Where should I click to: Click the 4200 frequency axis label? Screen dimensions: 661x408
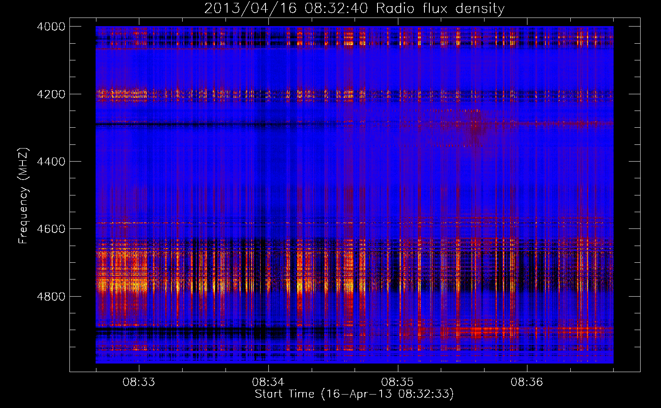[x=51, y=94]
